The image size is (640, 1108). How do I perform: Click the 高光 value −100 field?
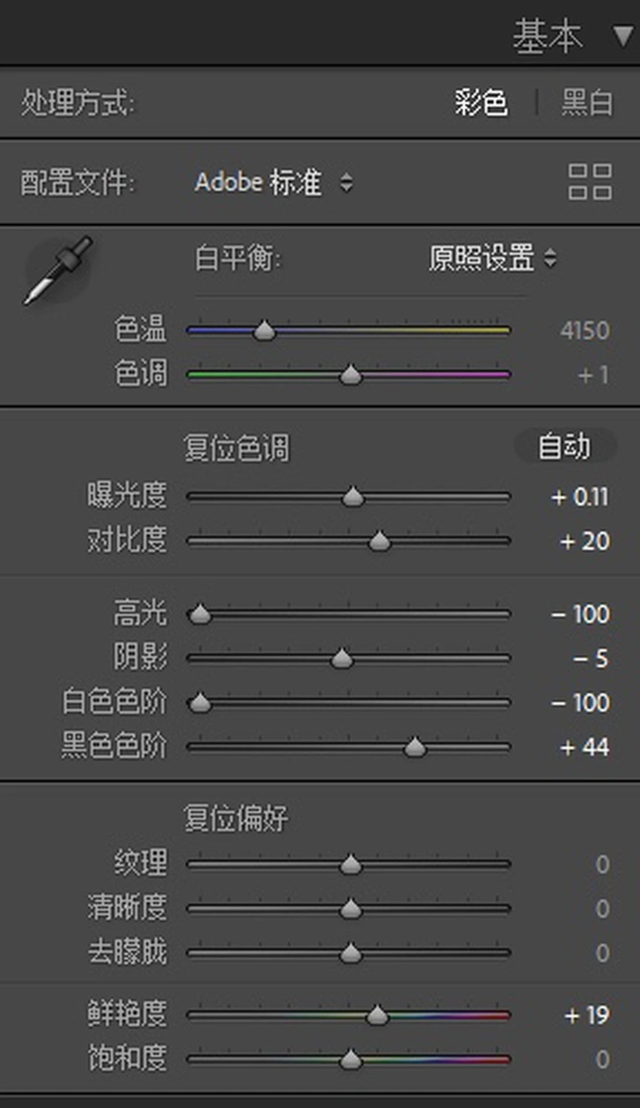tap(580, 614)
